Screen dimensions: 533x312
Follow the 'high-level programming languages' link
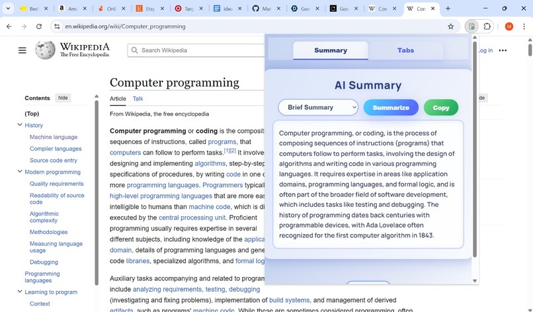pyautogui.click(x=161, y=196)
